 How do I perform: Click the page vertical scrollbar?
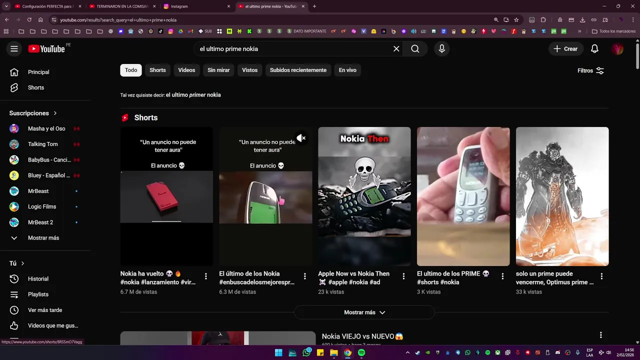click(x=637, y=57)
